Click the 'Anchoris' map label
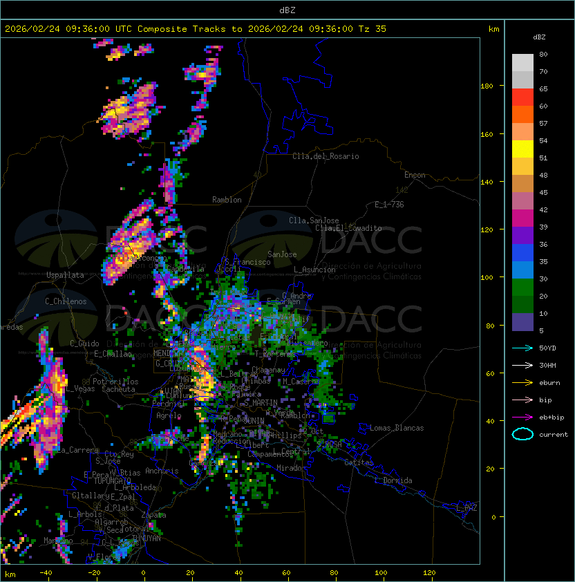The width and height of the screenshot is (575, 582). coord(162,471)
